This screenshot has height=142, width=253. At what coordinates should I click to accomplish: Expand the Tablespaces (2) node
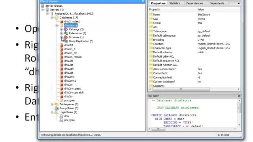click(52, 104)
